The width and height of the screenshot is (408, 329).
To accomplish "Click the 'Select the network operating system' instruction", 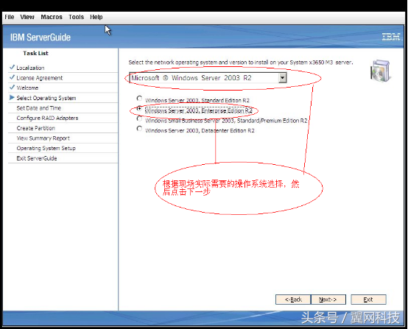I will (241, 63).
